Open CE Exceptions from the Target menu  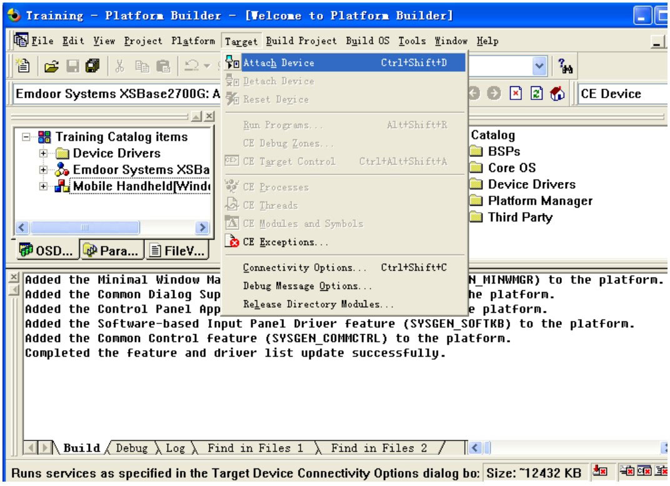284,242
